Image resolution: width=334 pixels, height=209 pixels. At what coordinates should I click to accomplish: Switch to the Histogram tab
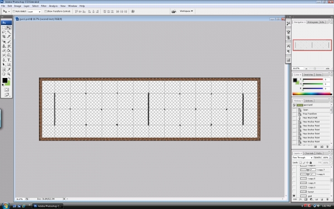[x=313, y=22]
